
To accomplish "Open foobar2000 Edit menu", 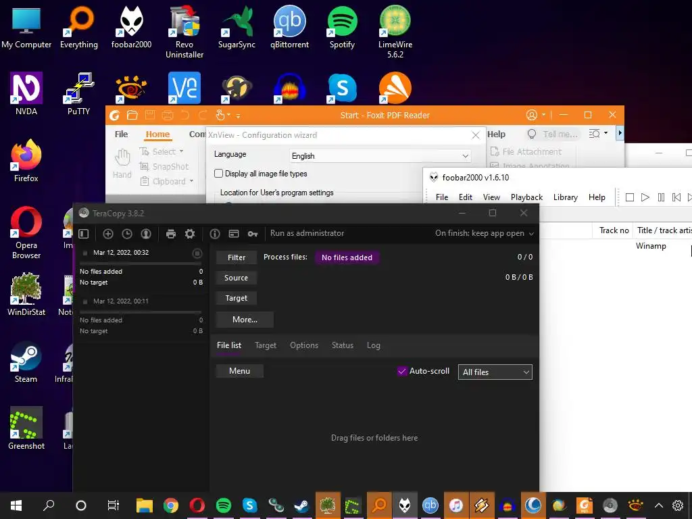I will pyautogui.click(x=465, y=197).
